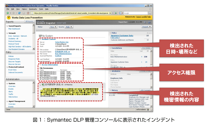
Task: Click the Add Comment button
Action: coord(145,90)
